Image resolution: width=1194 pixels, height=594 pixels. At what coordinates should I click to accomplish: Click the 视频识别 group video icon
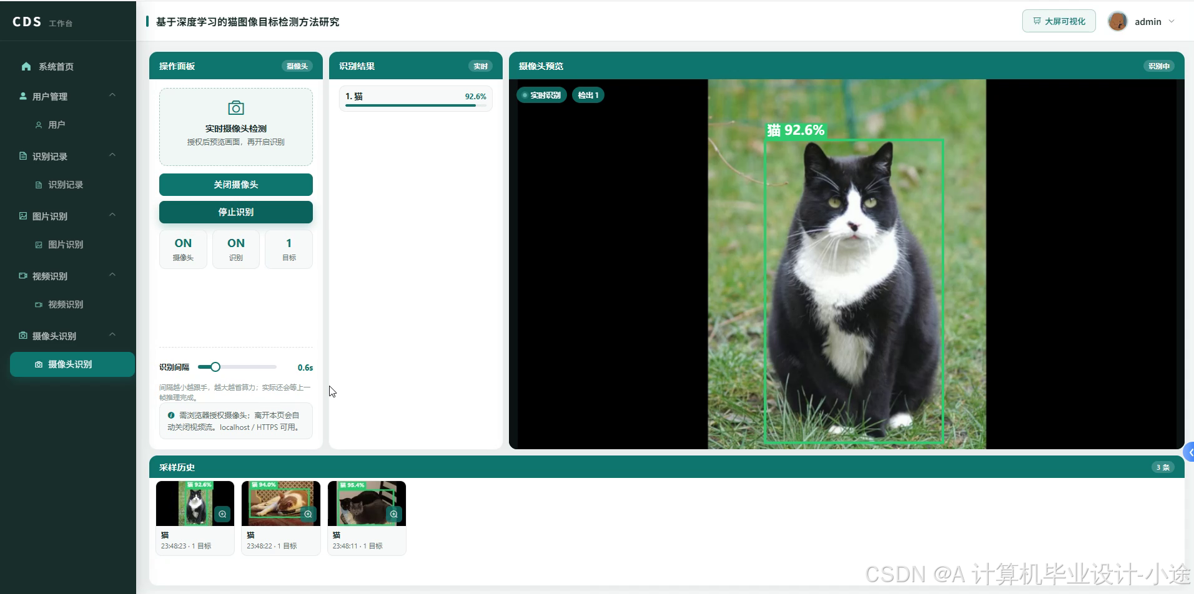tap(23, 276)
